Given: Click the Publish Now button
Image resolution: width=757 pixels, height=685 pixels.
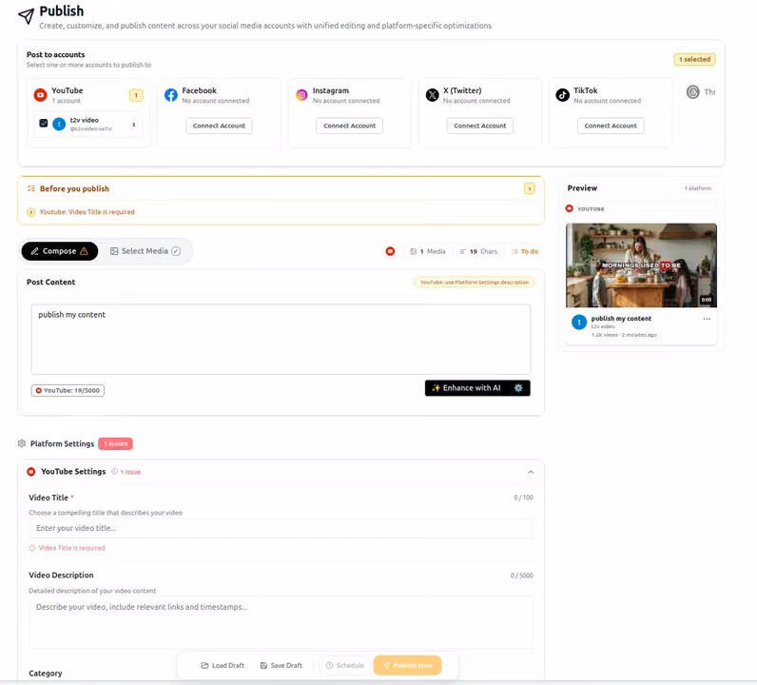Looking at the screenshot, I should click(407, 666).
